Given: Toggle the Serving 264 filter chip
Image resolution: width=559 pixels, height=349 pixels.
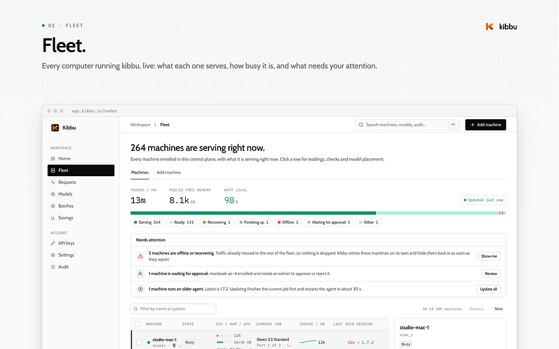Looking at the screenshot, I should (147, 222).
